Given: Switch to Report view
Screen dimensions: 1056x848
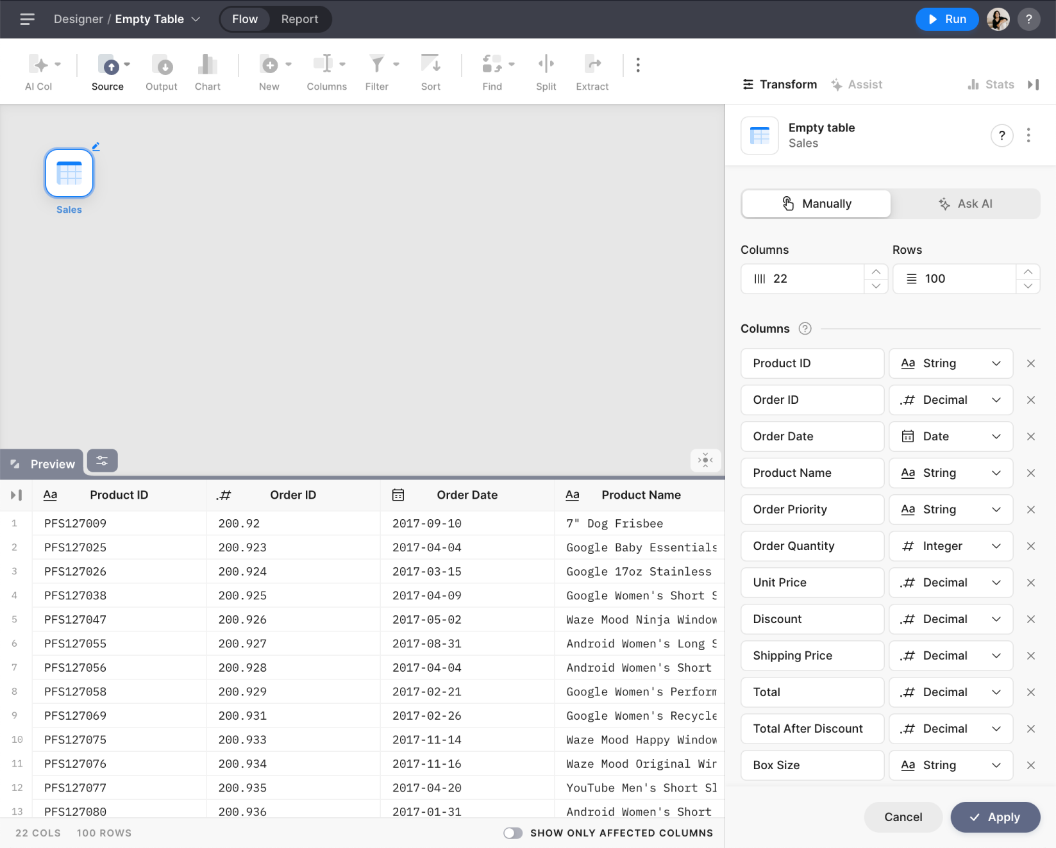Looking at the screenshot, I should point(299,19).
